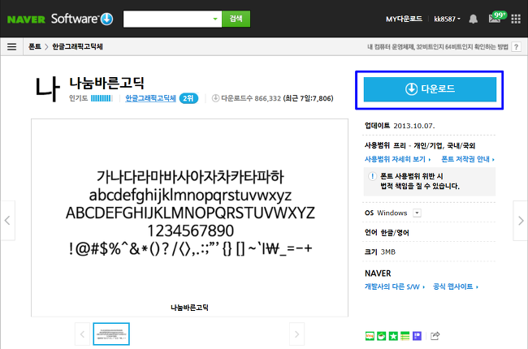This screenshot has height=349, width=528.
Task: Click the large font sample preview image
Action: click(189, 218)
